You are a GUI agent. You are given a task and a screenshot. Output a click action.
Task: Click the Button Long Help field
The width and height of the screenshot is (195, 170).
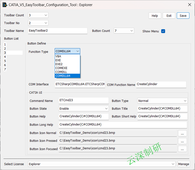123,125
